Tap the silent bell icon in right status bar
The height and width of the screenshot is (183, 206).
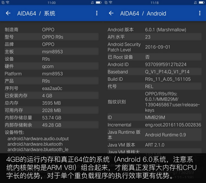pos(195,2)
